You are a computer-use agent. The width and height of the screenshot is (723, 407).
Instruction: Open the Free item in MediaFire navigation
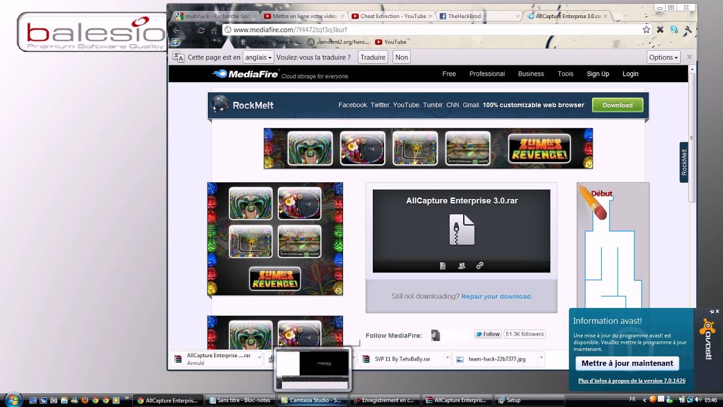tap(449, 74)
